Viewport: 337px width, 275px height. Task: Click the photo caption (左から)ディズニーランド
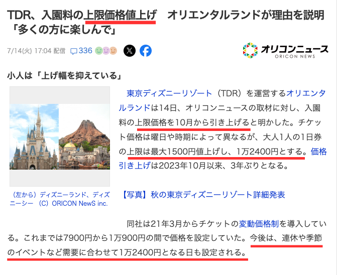tap(60, 199)
